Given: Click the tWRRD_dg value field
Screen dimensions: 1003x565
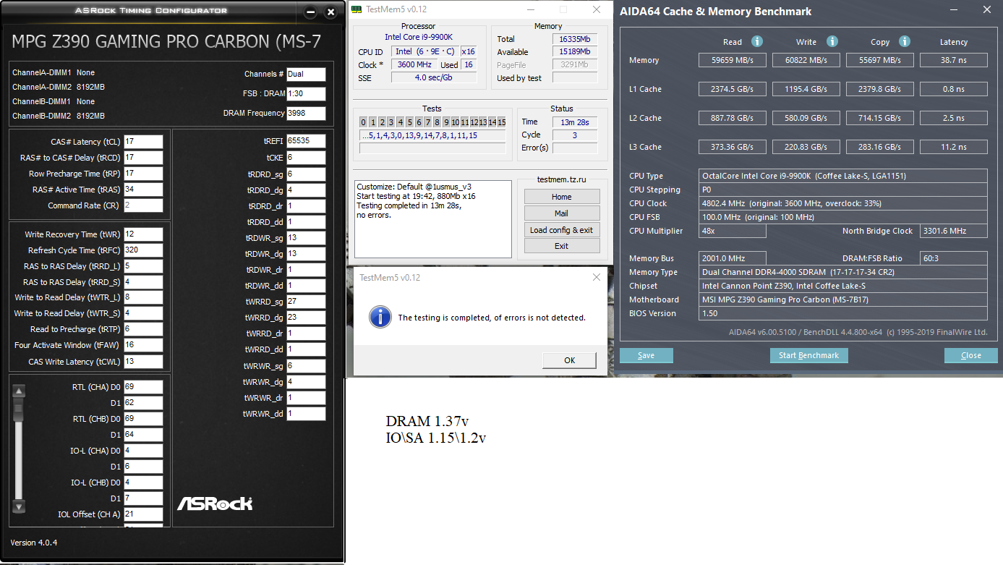Looking at the screenshot, I should (x=306, y=317).
